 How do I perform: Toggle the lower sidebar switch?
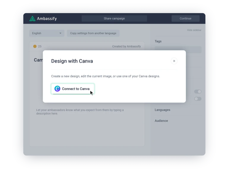(198, 99)
